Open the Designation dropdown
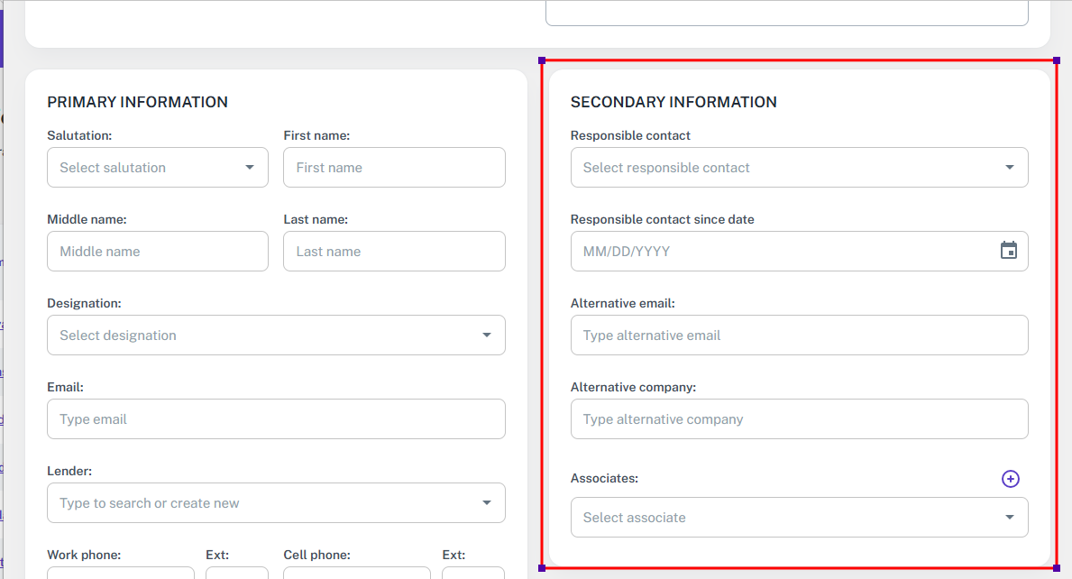 (x=486, y=335)
